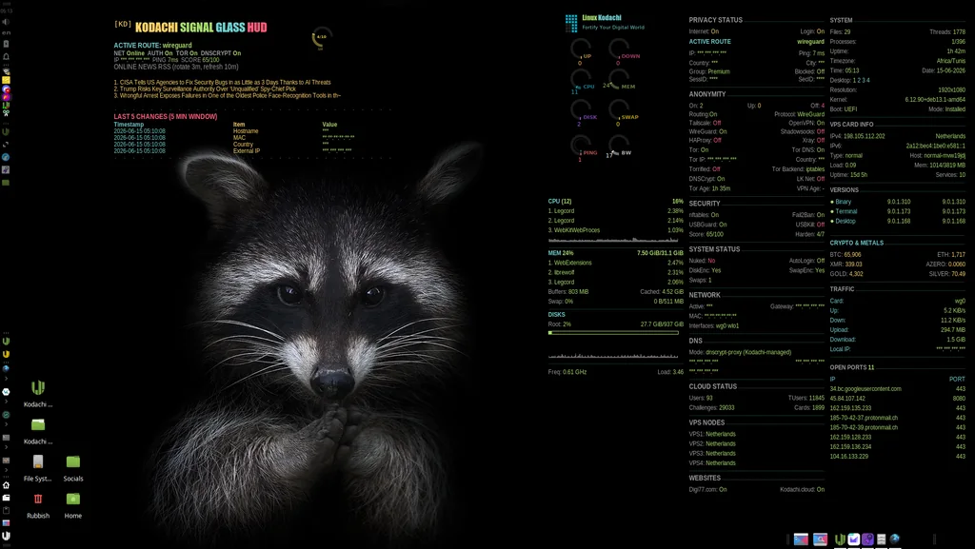975x549 pixels.
Task: Click Score: 65/100 under SECURITY
Action: pyautogui.click(x=706, y=235)
